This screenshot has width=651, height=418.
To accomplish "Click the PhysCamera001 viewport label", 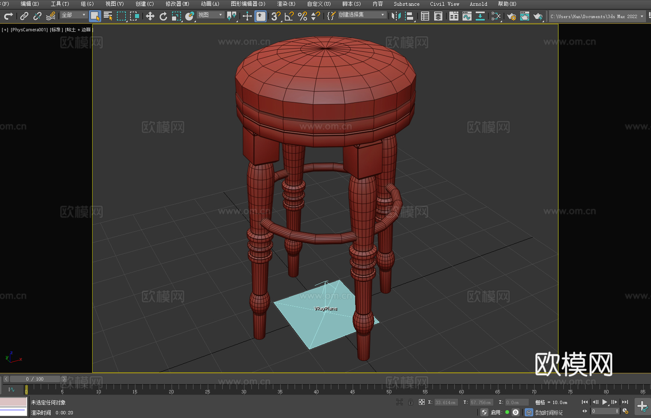I will 29,30.
